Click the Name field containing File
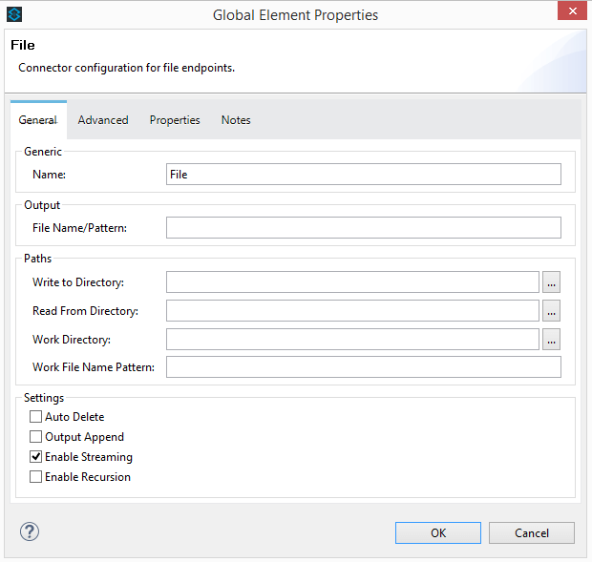Image resolution: width=592 pixels, height=562 pixels. coord(364,175)
